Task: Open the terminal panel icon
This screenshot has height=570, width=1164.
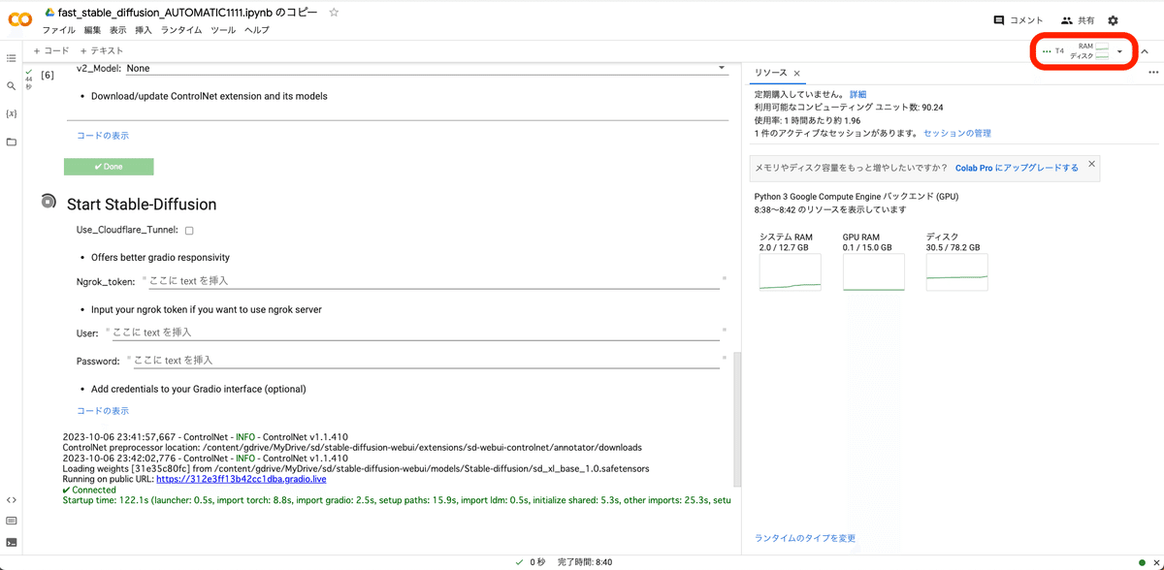Action: 12,542
